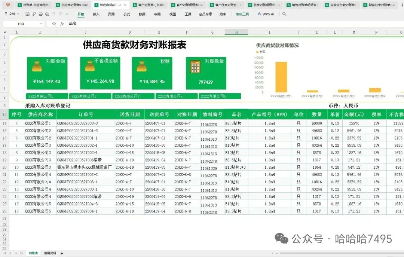Open the 会员专享 ribbon tab
The width and height of the screenshot is (404, 257).
click(205, 14)
